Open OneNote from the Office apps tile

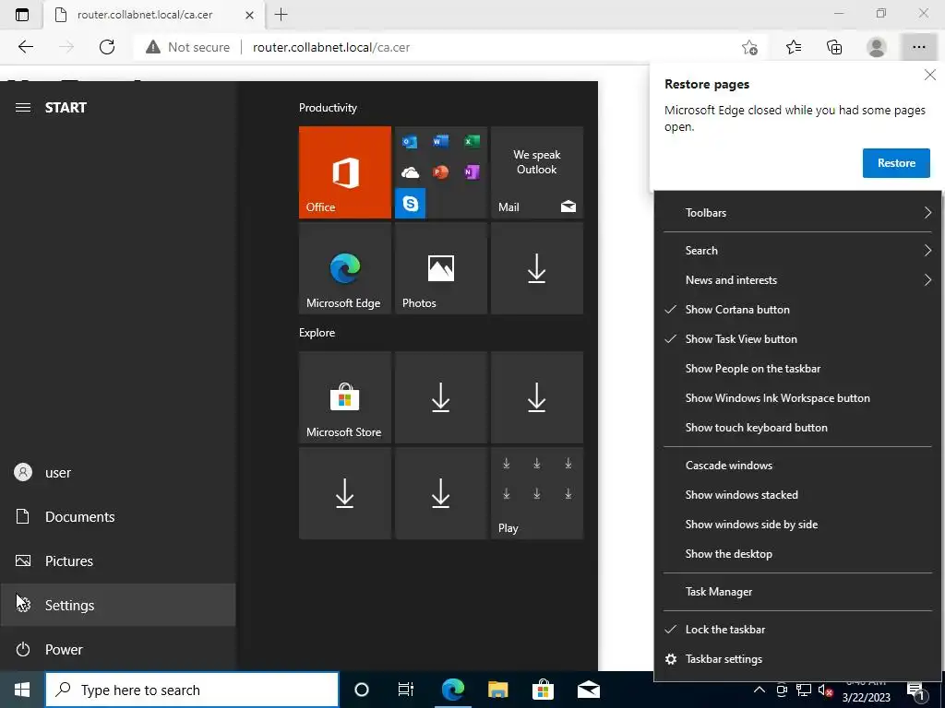[472, 172]
